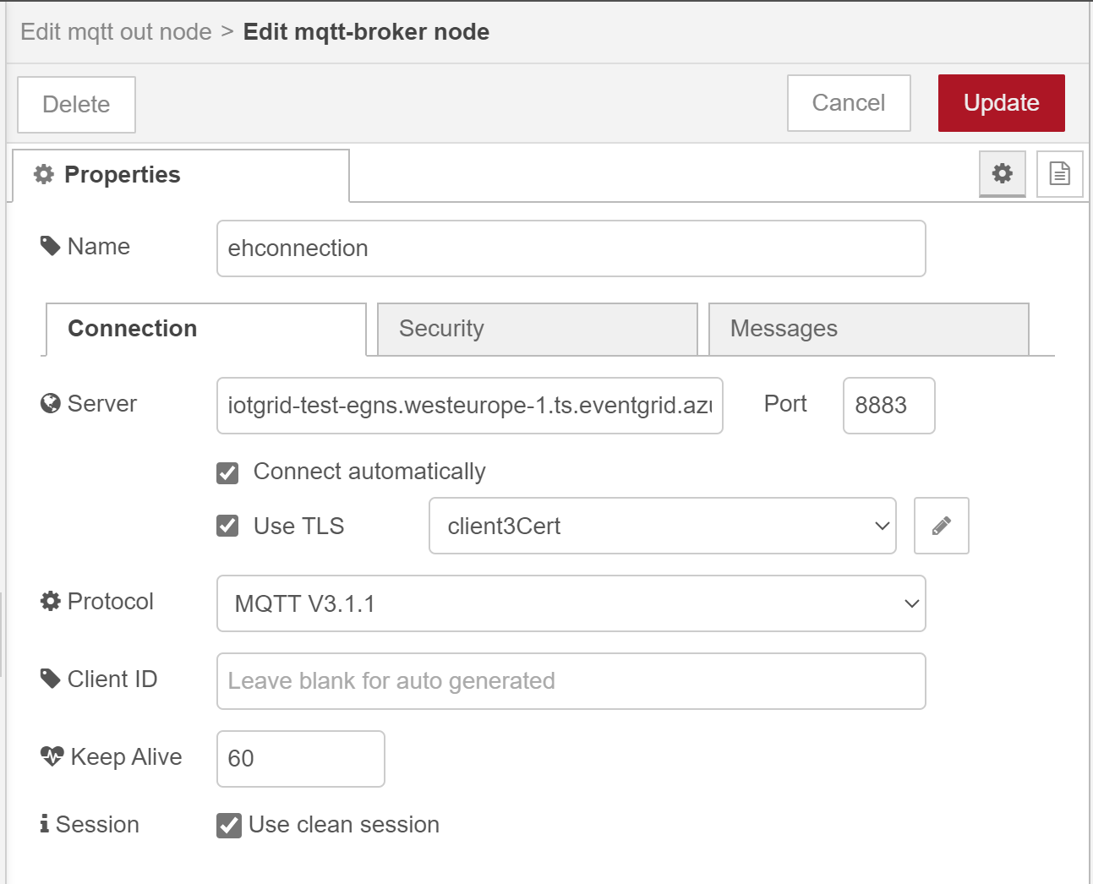The image size is (1093, 884).
Task: Click the node properties gear icon
Action: 1002,174
